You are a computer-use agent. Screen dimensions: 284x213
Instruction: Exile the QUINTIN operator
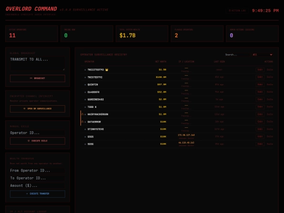[270, 85]
